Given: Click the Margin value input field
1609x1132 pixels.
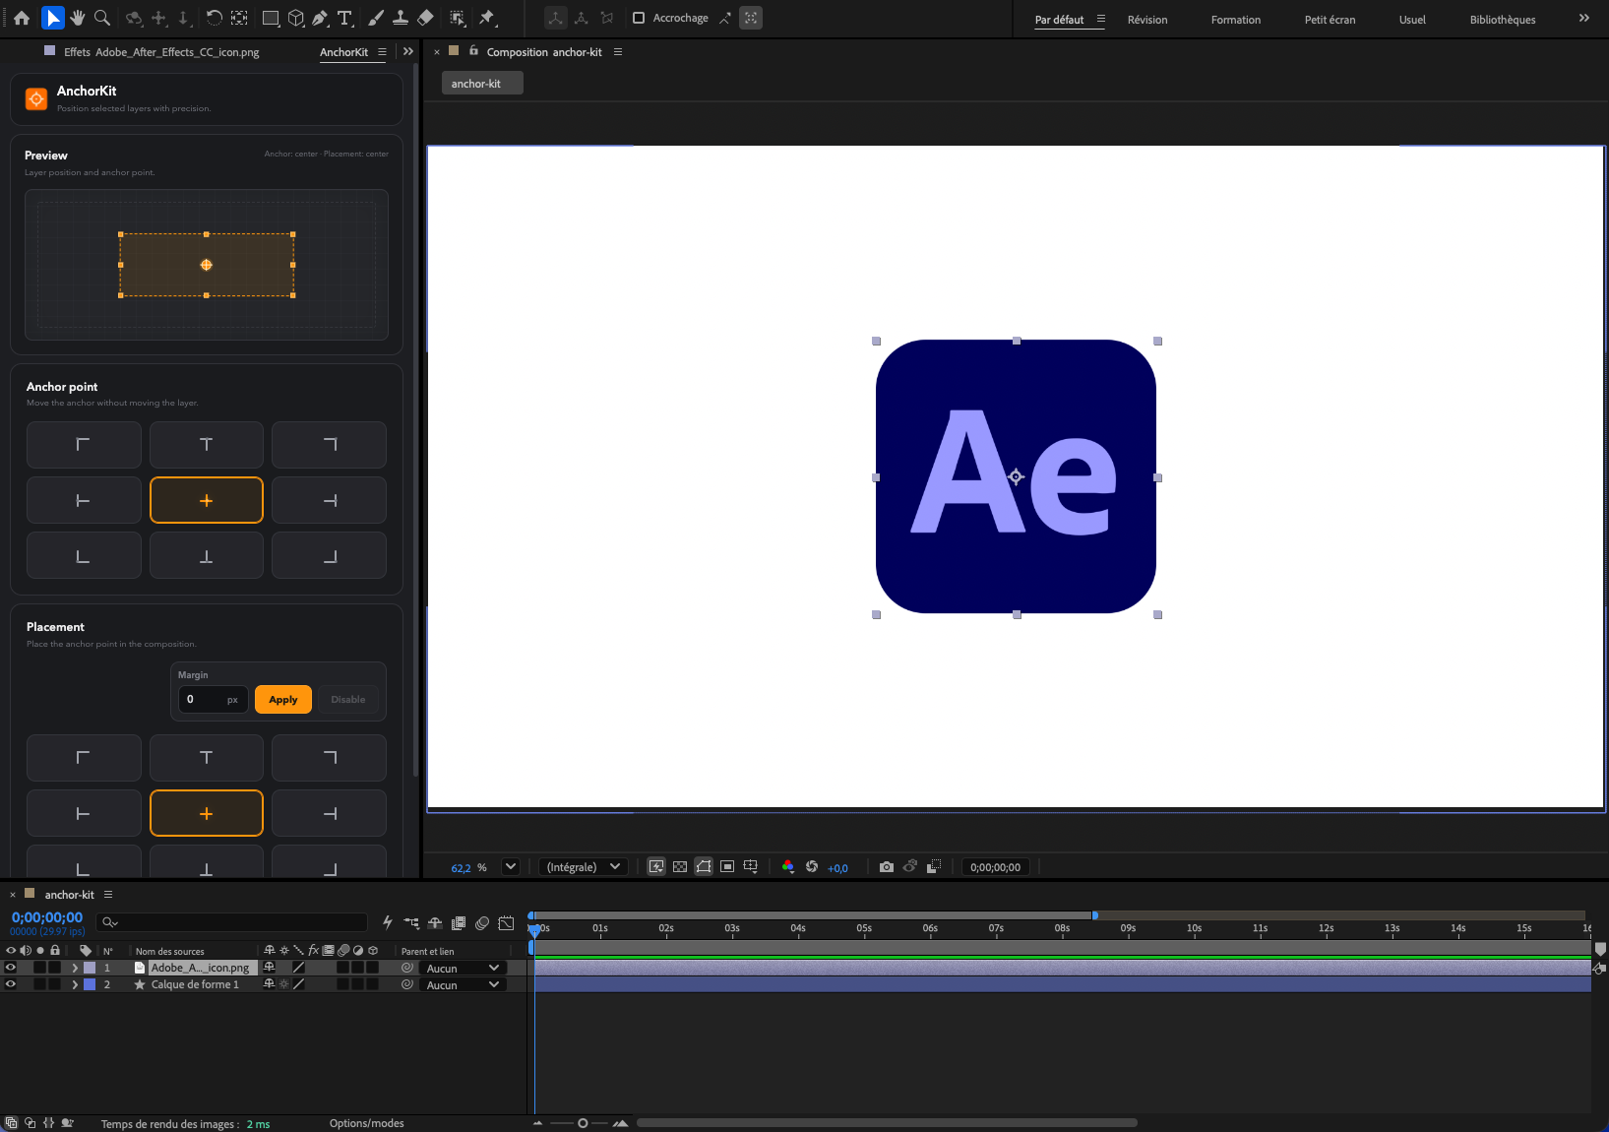Looking at the screenshot, I should pyautogui.click(x=213, y=700).
